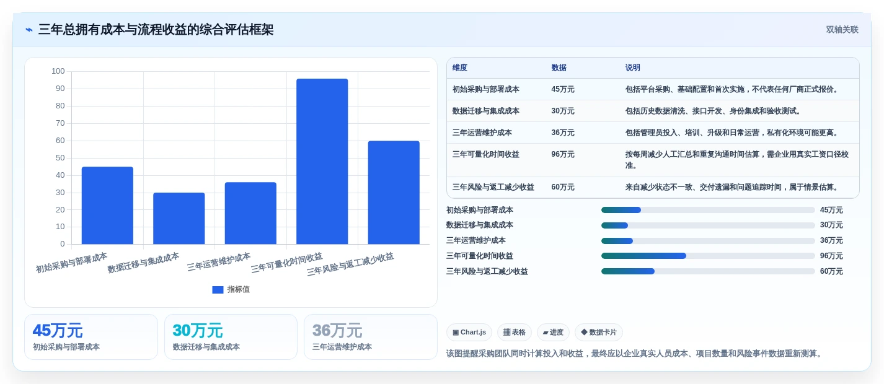884x384 pixels.
Task: Click the Chart.js chip's square icon
Action: point(456,333)
